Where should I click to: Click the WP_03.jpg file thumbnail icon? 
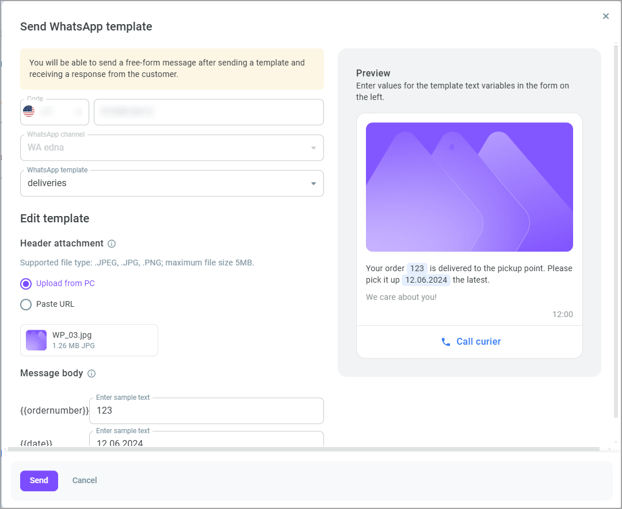click(x=36, y=340)
